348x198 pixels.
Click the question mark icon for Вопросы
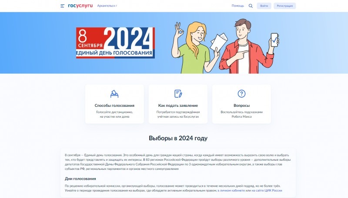(x=241, y=94)
